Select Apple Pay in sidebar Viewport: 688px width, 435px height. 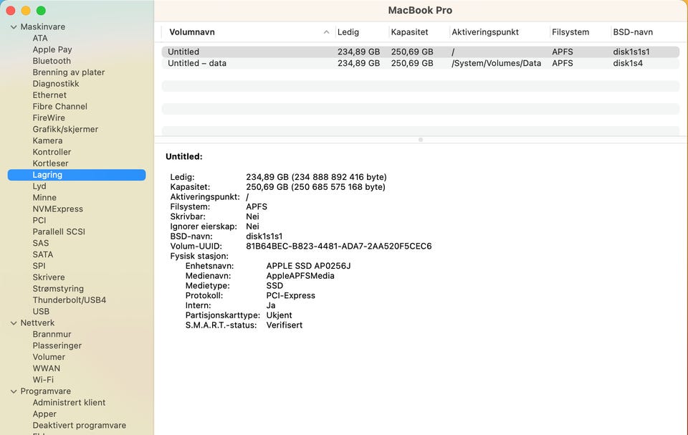tap(52, 49)
